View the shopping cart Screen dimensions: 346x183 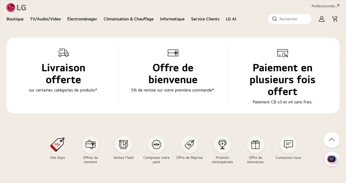point(335,19)
